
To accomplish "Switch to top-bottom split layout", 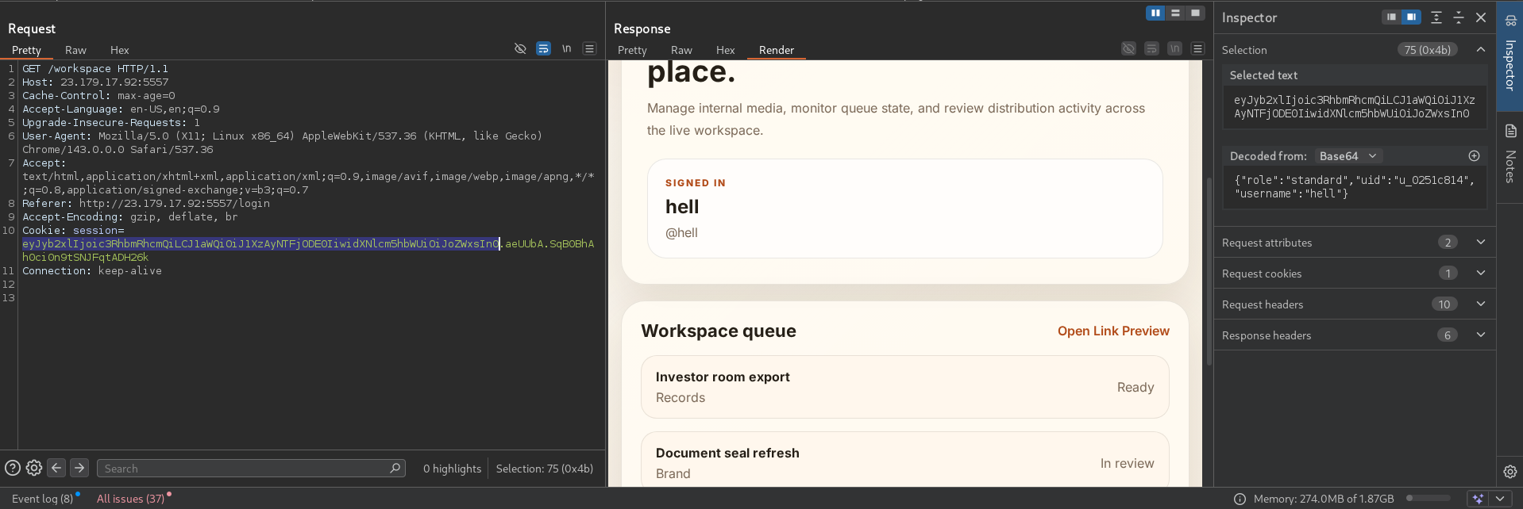I will click(1175, 13).
